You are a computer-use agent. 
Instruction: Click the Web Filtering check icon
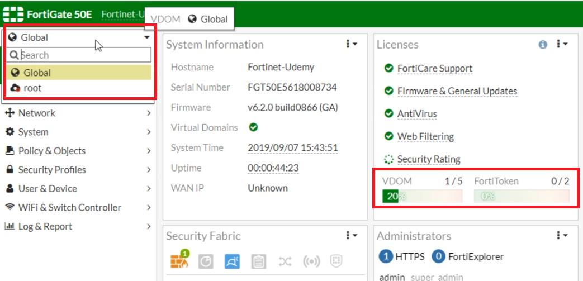[x=388, y=136]
